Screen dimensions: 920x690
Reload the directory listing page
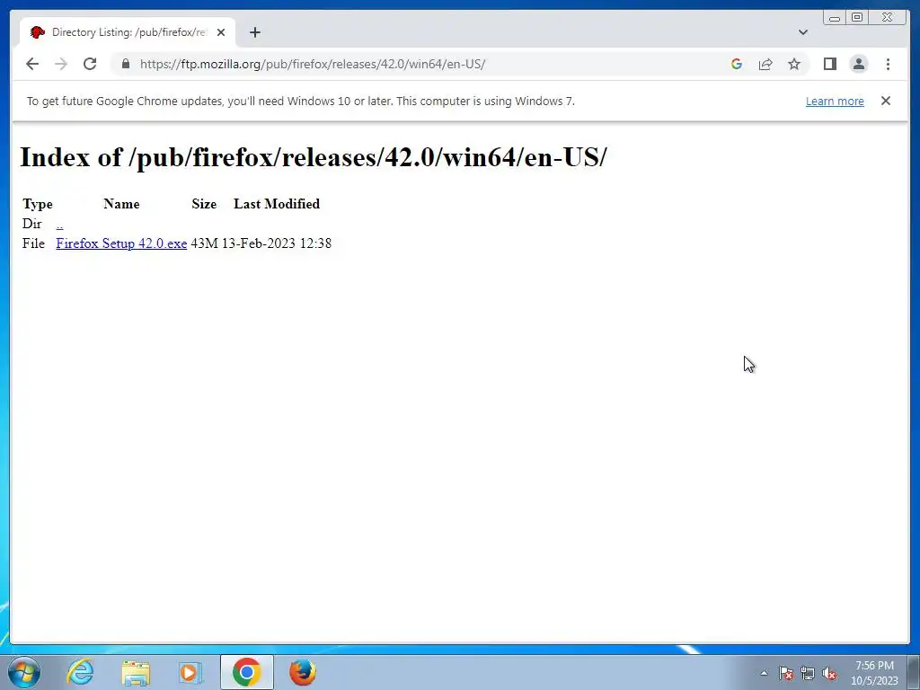tap(90, 64)
